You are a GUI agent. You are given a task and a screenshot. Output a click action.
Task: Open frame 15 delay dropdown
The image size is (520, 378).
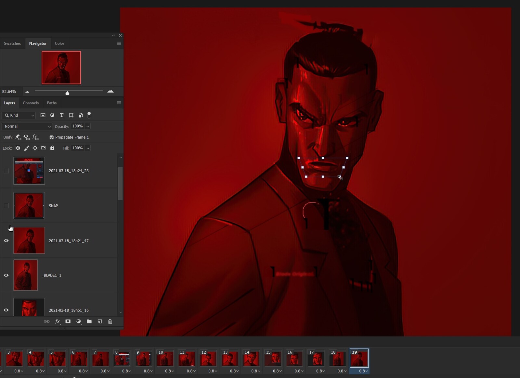[x=278, y=371]
